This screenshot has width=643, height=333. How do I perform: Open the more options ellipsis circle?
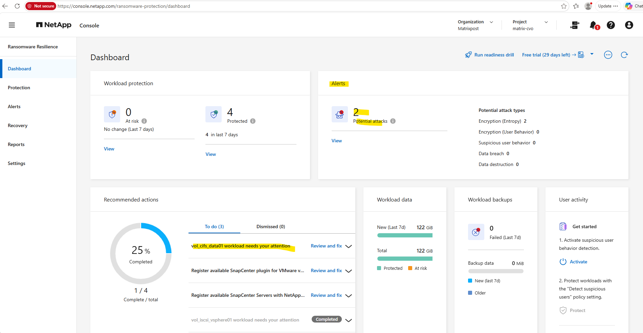coord(608,55)
